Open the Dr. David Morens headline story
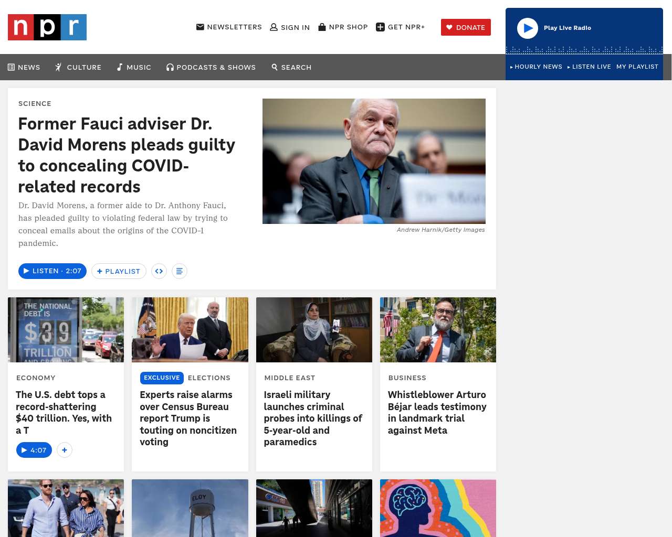672x537 pixels. (x=127, y=155)
